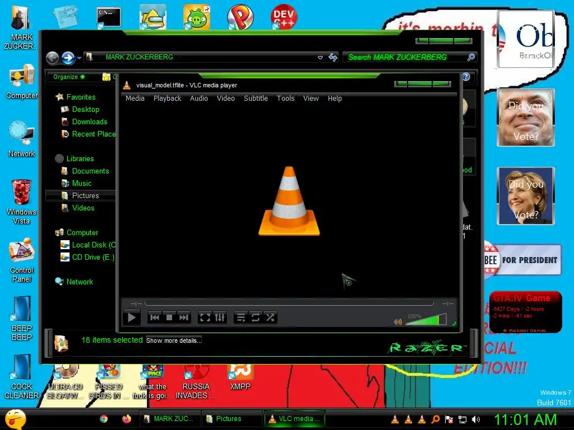574x430 pixels.
Task: Switch to MARK ZUC... taskbar window
Action: click(x=170, y=419)
